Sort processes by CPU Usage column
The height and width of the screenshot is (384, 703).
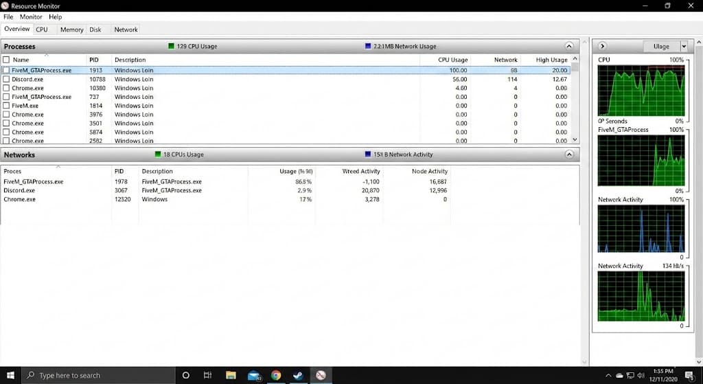(453, 60)
